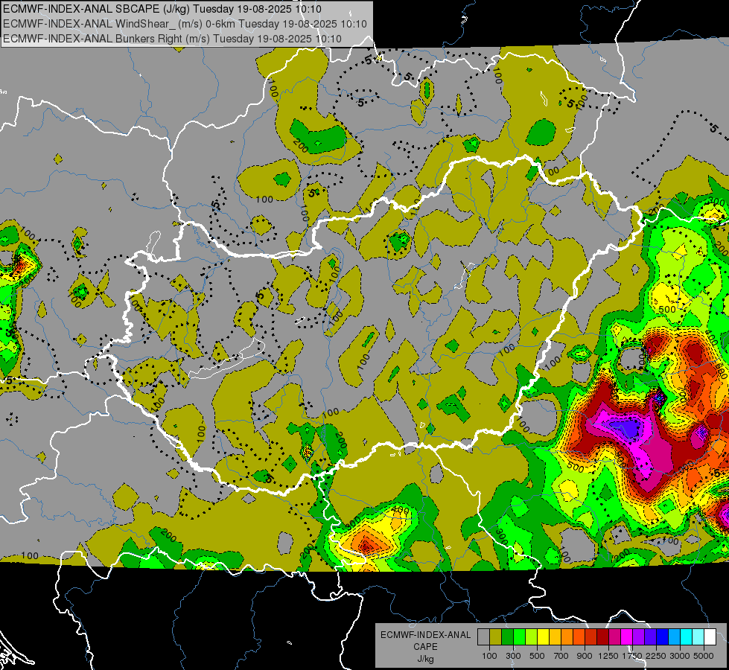Select the cyan swatch right of 3000
Image resolution: width=729 pixels, height=670 pixels.
(687, 637)
